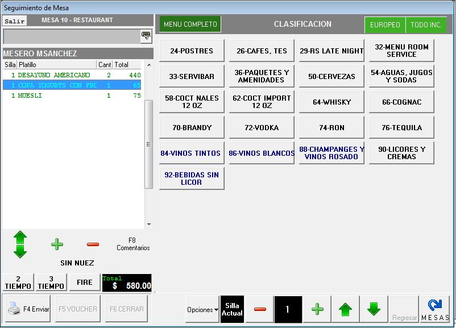This screenshot has width=456, height=328.
Task: Pick 74-RON category
Action: (x=331, y=128)
